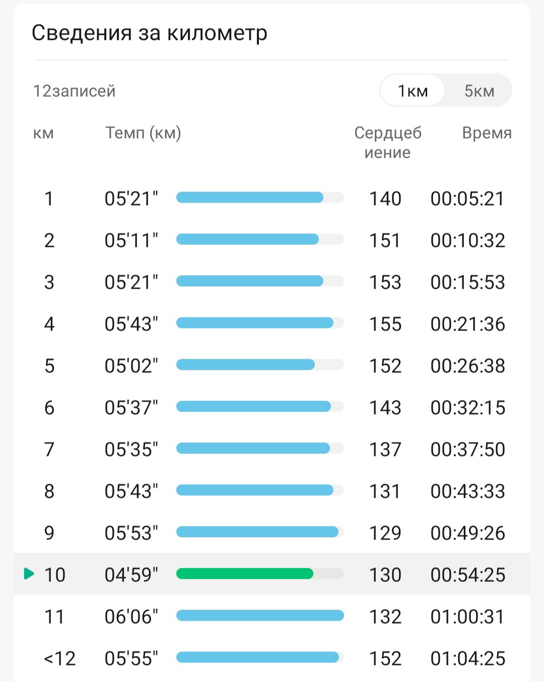The width and height of the screenshot is (544, 681).
Task: Tap the green pace bar for kilometer 10
Action: [245, 573]
